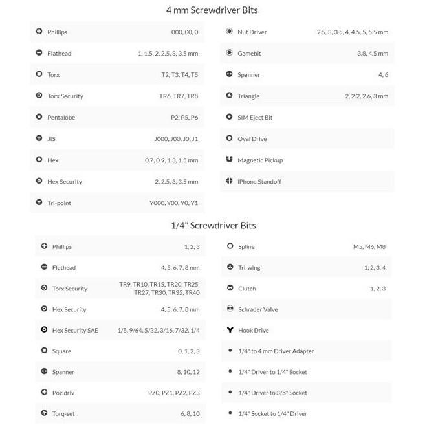Viewport: 427px width, 427px height.
Task: Click the Magnetic Pickup icon
Action: point(229,160)
